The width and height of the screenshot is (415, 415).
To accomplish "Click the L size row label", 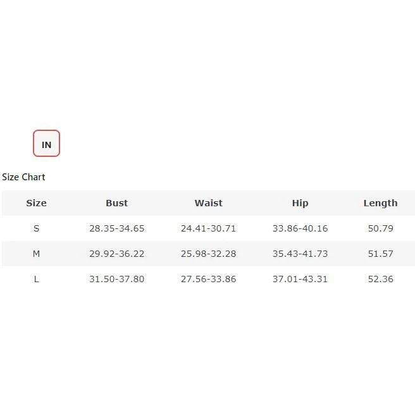I will point(36,279).
